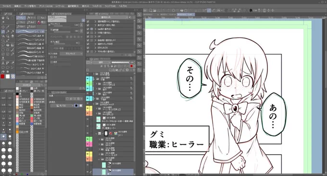Choose the 濃い鉛筆 下描き用 brush
Viewport: 327px width, 176px height.
click(30, 60)
